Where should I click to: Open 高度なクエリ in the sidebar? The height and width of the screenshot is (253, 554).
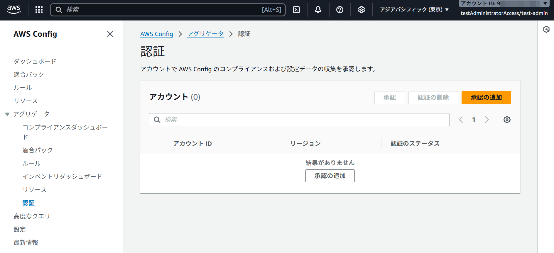coord(32,216)
